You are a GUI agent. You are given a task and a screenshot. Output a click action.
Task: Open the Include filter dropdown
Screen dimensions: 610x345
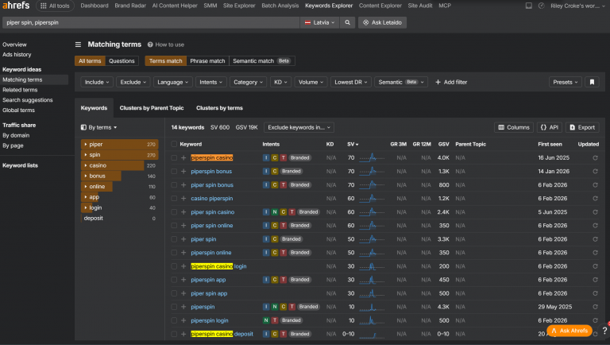(x=97, y=82)
